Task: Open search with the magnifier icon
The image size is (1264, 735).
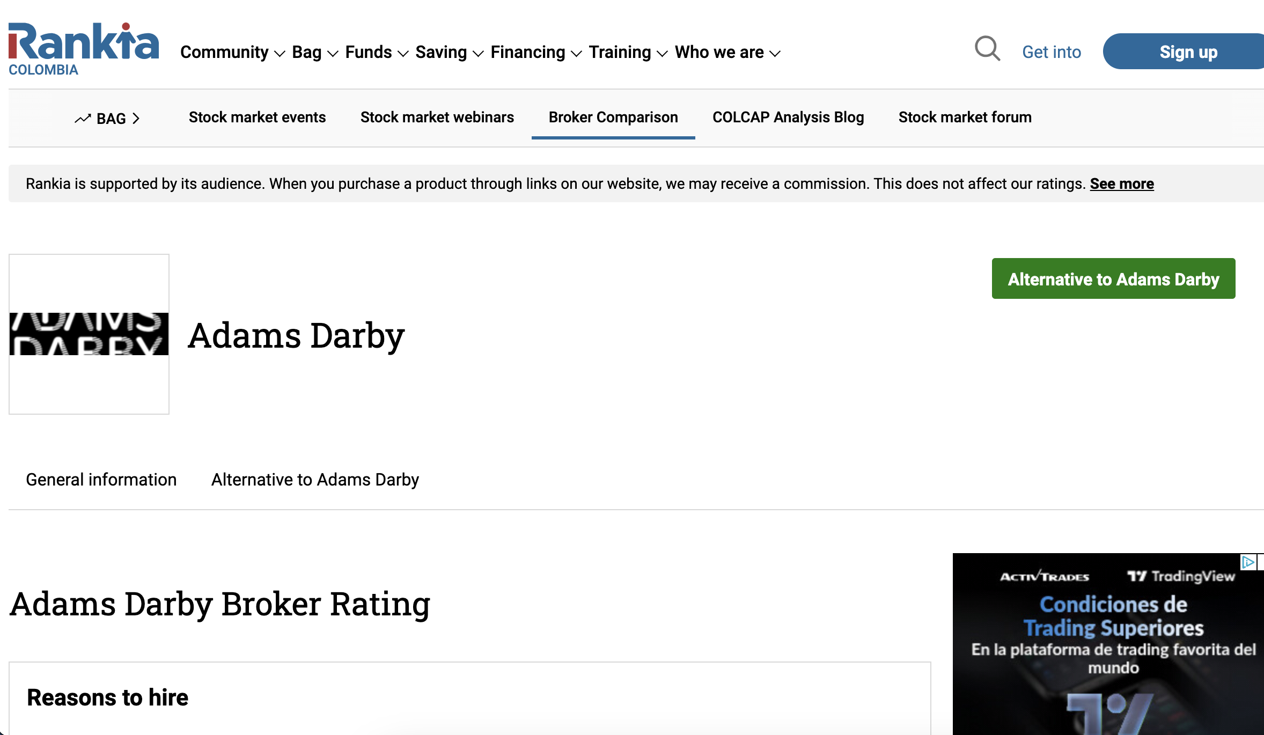Action: (987, 49)
